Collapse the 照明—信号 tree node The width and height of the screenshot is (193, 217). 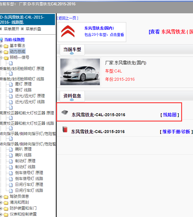tap(1, 58)
